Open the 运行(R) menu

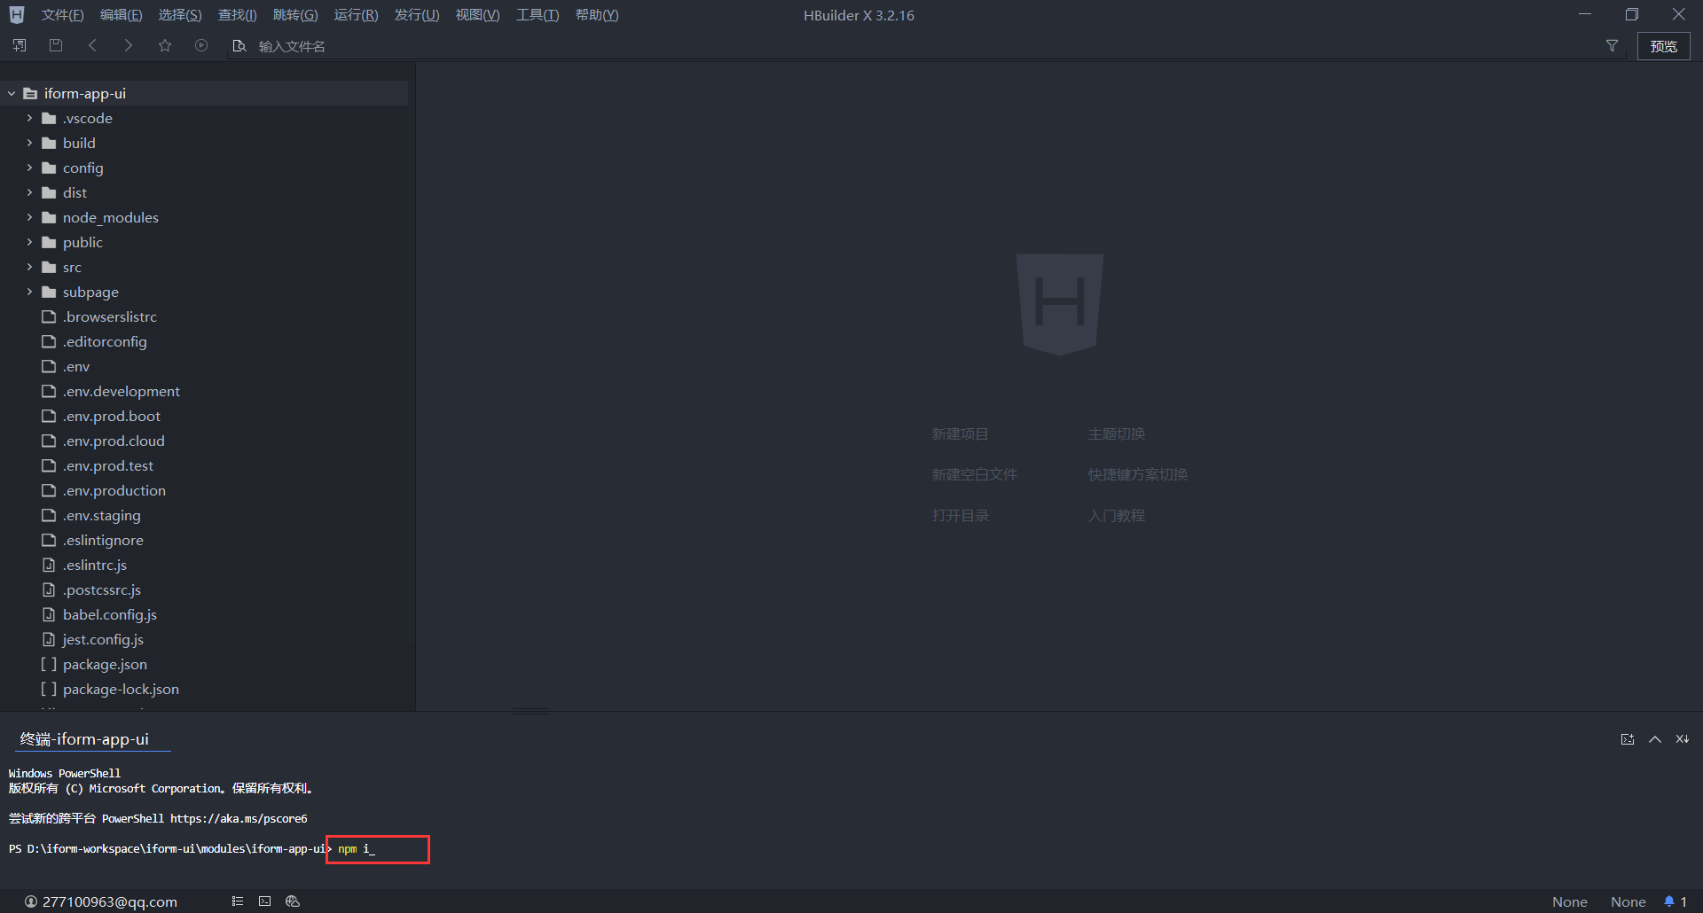(x=356, y=15)
